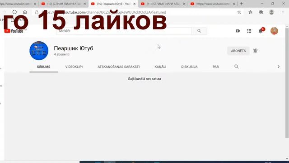Click the browser refresh icon

coord(14,12)
